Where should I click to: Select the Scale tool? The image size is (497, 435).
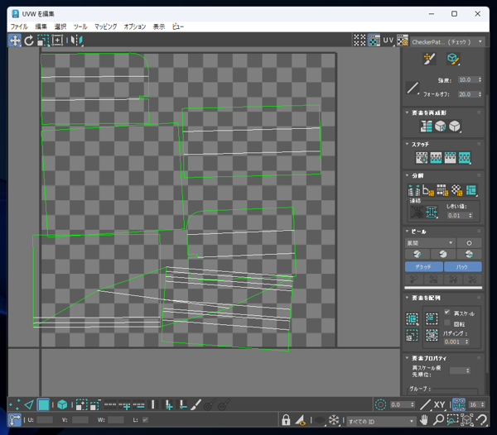pos(43,41)
